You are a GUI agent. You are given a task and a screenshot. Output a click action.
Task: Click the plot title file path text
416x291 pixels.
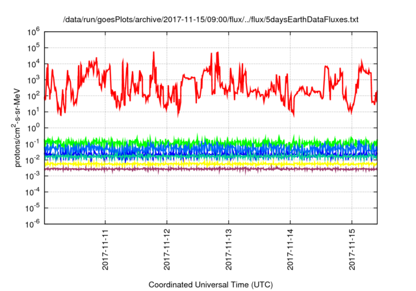click(211, 19)
